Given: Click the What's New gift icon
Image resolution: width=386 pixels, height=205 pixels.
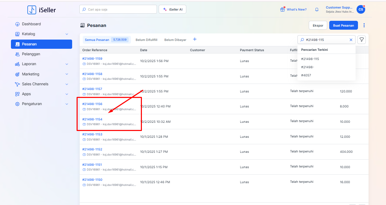Looking at the screenshot, I should [x=282, y=10].
